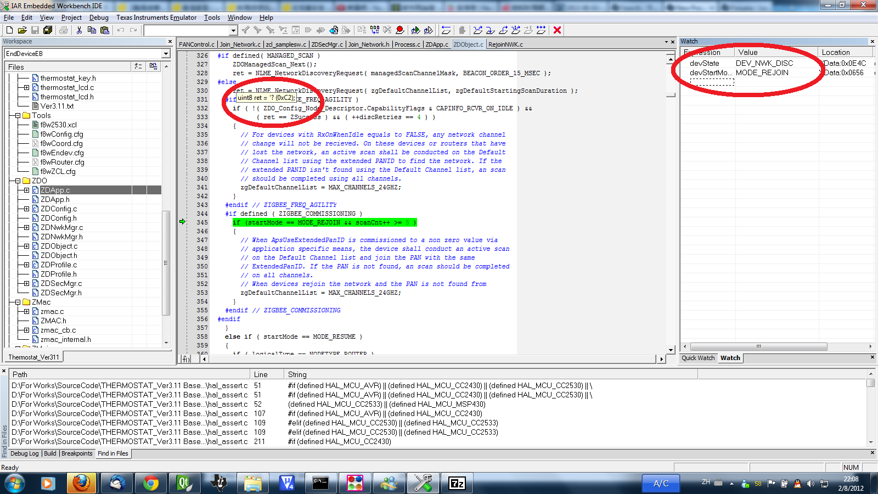This screenshot has width=878, height=494.
Task: Click the Step Over debug icon
Action: coord(478,30)
